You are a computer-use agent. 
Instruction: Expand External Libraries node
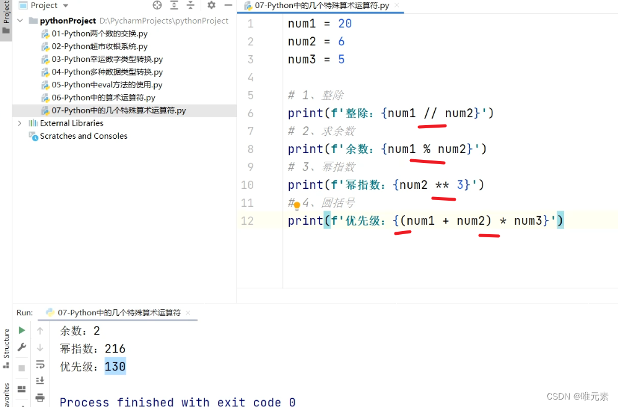click(20, 123)
